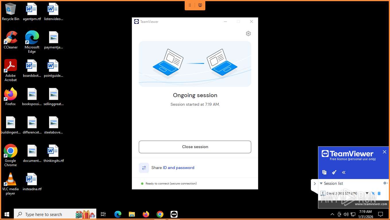This screenshot has height=220, width=390.
Task: Click the speaker volume tray icon
Action: 346,214
